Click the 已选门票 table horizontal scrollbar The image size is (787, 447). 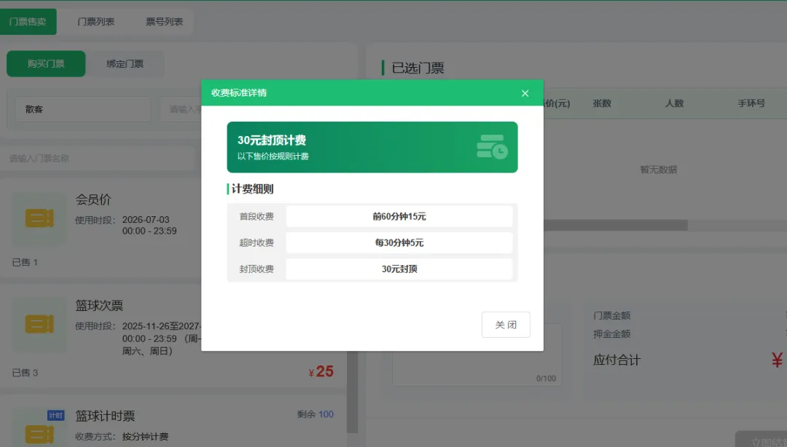point(615,225)
